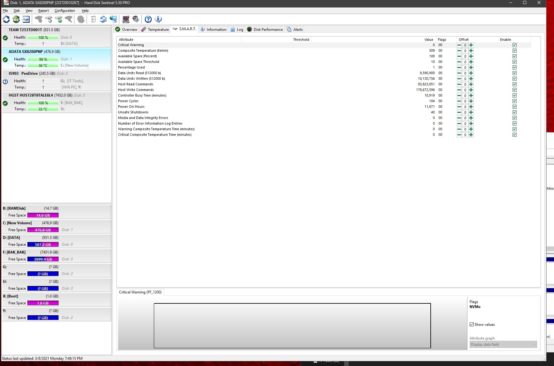Click the refresh toolbar icon
Viewport: 554px width, 366px height.
point(6,19)
